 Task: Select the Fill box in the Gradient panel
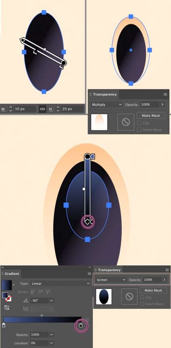click(x=5, y=295)
